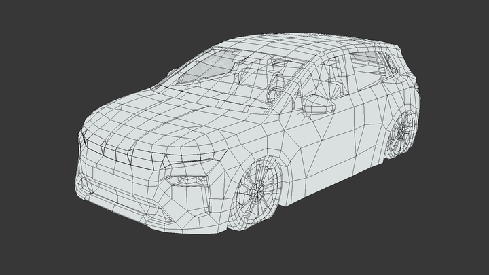Click empty background left of the car
This screenshot has height=275, width=489.
tap(34, 136)
